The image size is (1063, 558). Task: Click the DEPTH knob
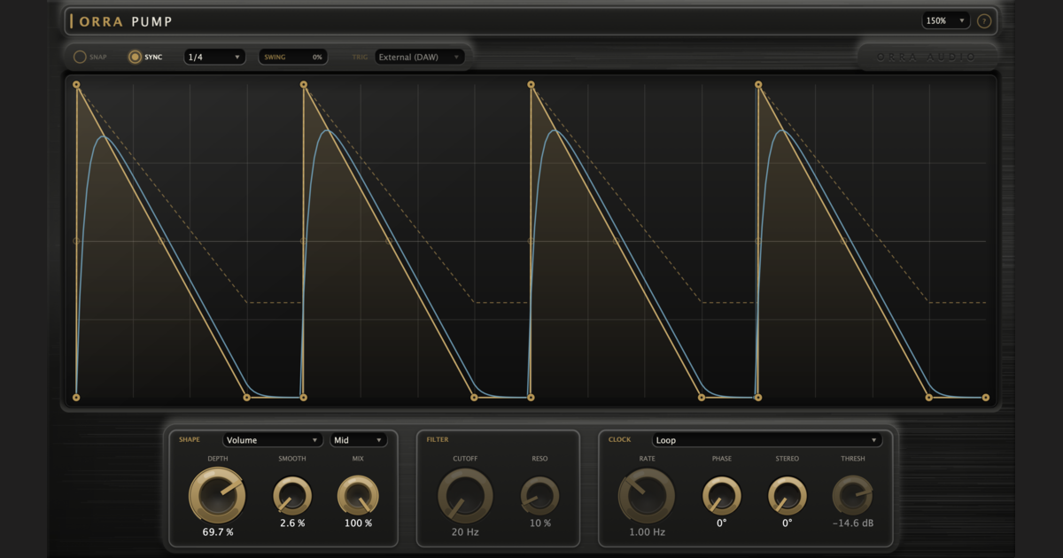[x=217, y=495]
